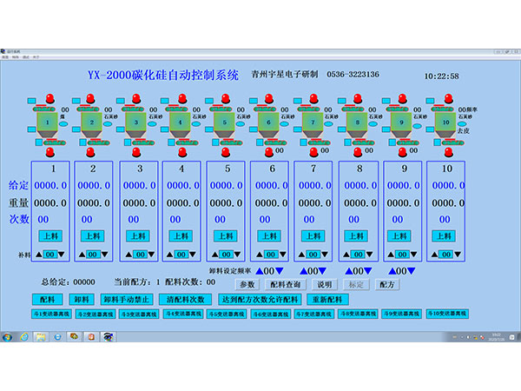Toggle 斗1变送器离线 transmitter status

tap(49, 313)
